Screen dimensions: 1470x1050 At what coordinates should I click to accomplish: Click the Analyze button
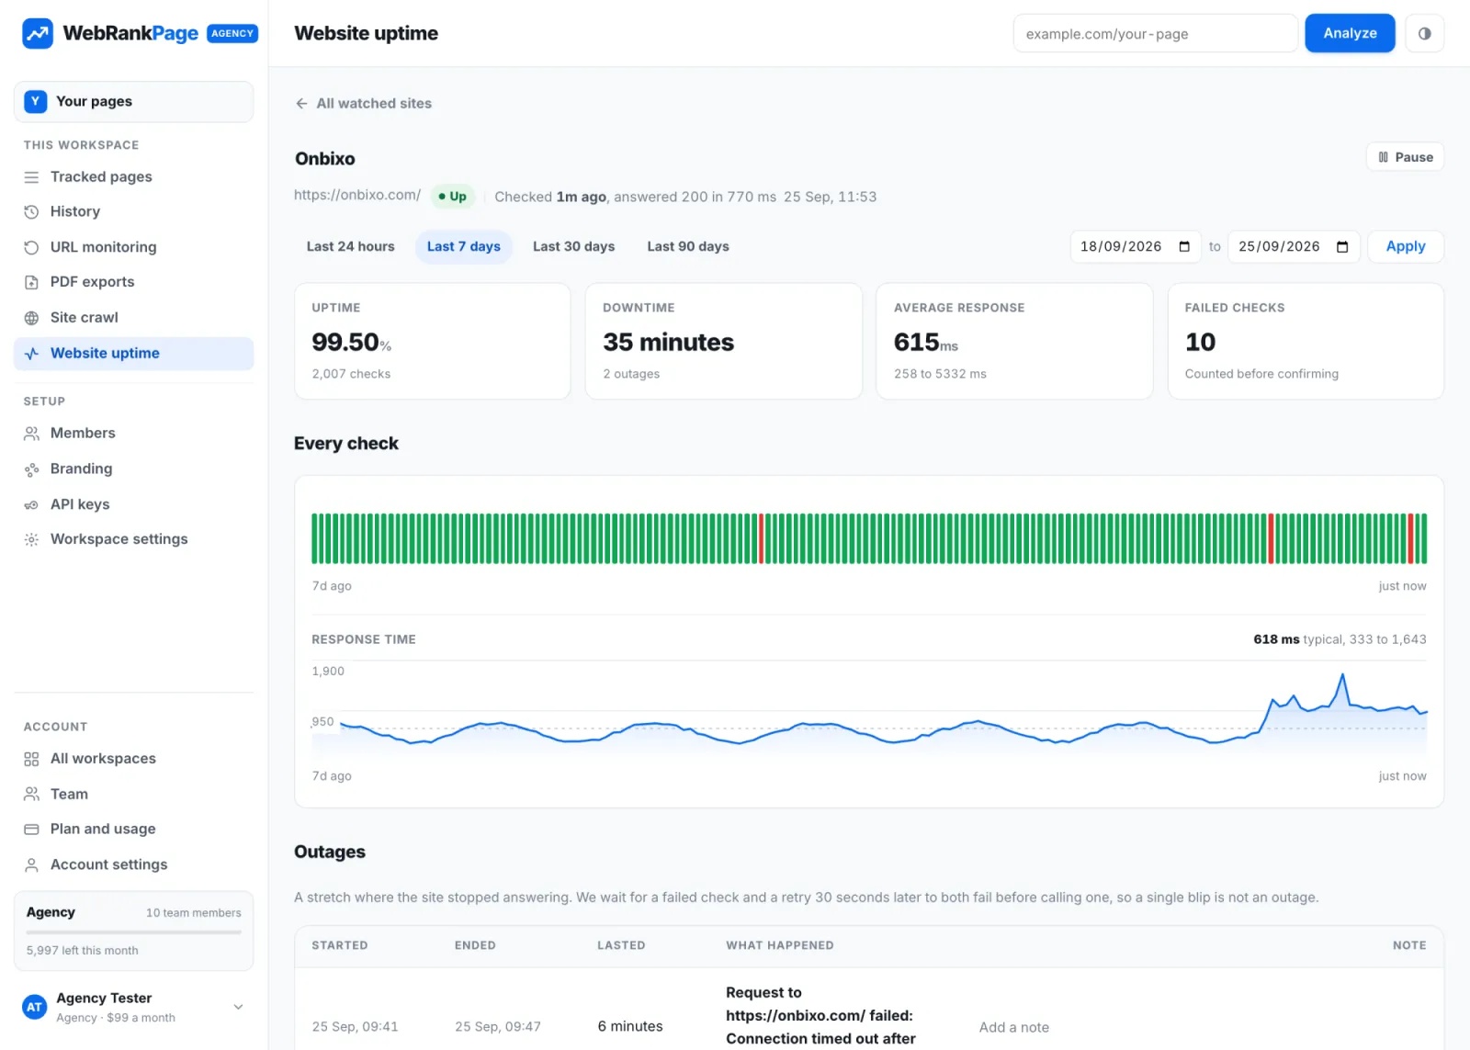coord(1350,33)
